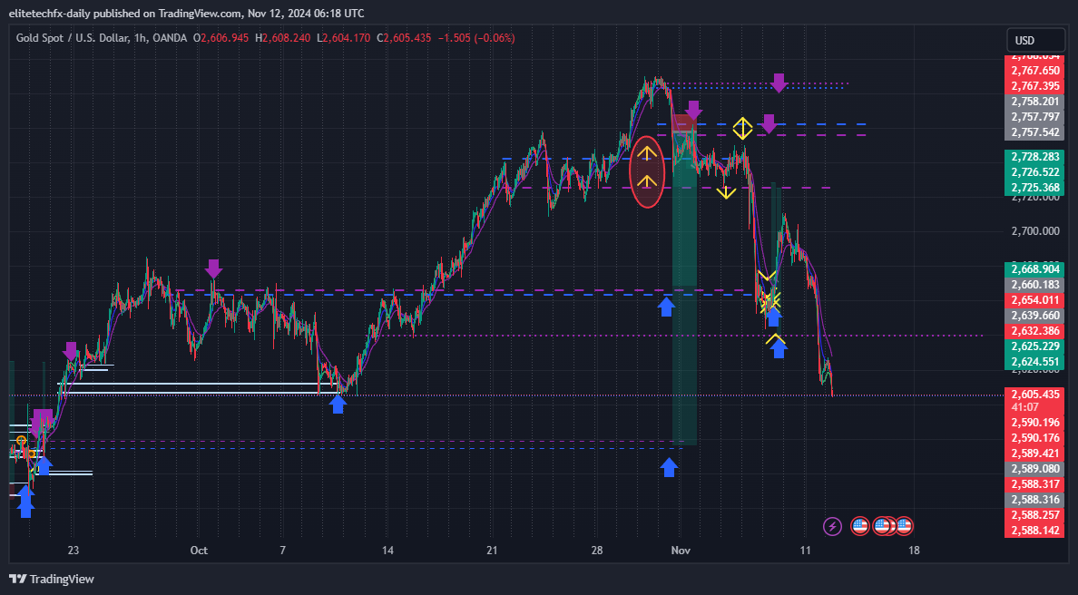Click the 2,589.080 price label
This screenshot has height=595, width=1078.
click(x=1035, y=469)
